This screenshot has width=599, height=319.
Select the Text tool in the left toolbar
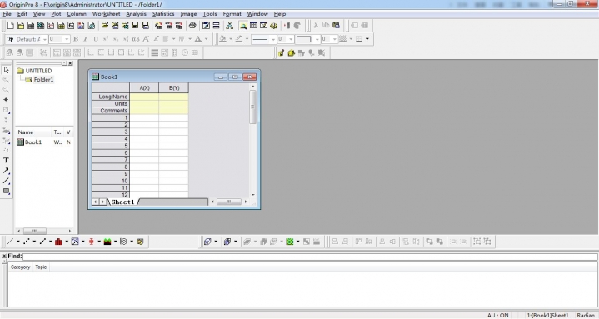(x=6, y=161)
